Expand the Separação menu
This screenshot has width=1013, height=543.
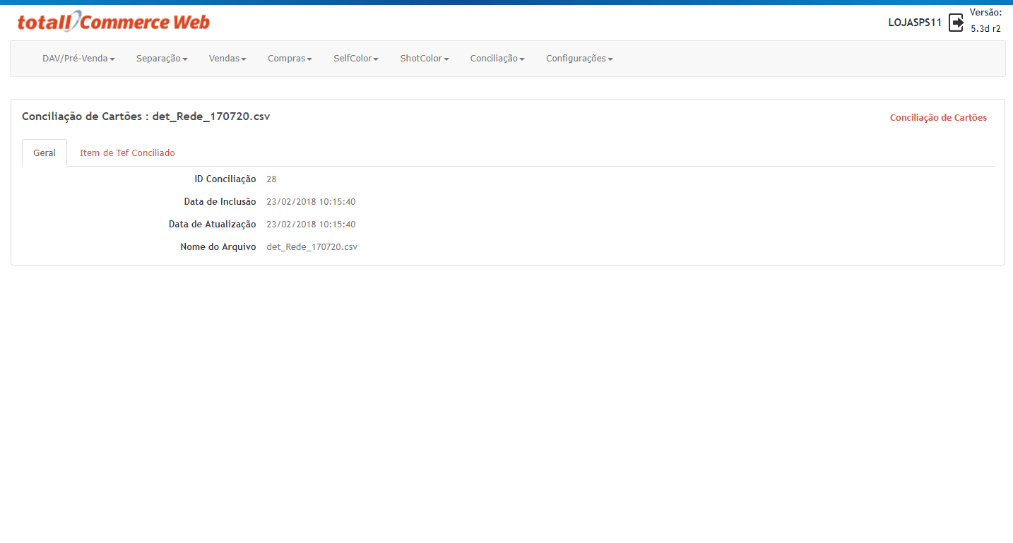pos(162,59)
